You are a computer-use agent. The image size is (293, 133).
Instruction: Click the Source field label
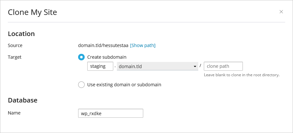click(x=15, y=45)
